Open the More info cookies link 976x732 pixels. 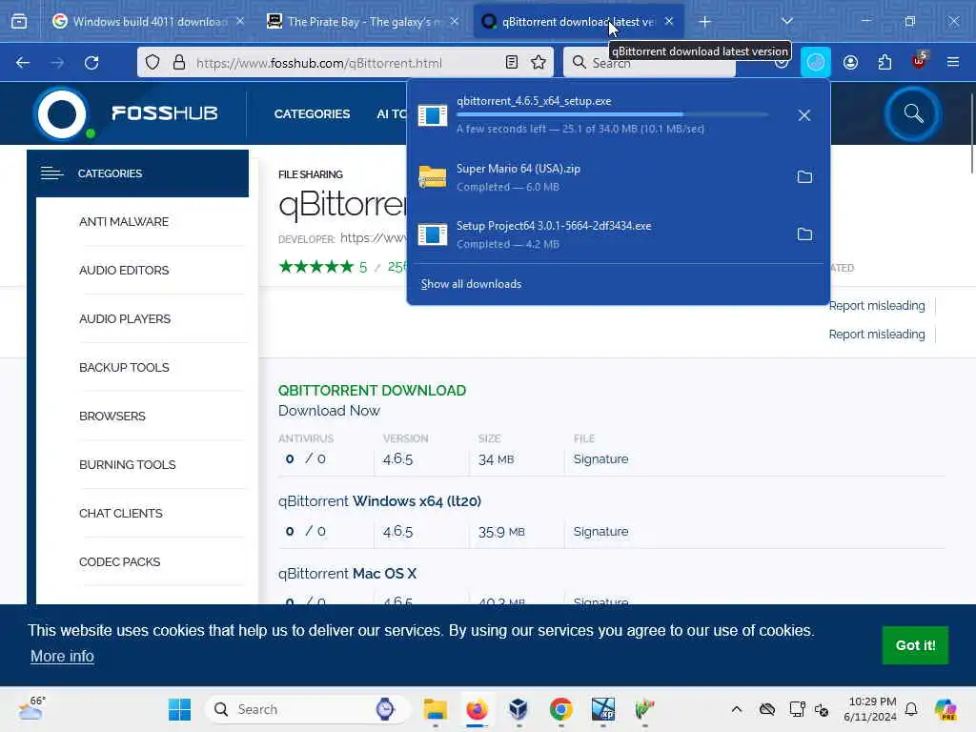(62, 656)
